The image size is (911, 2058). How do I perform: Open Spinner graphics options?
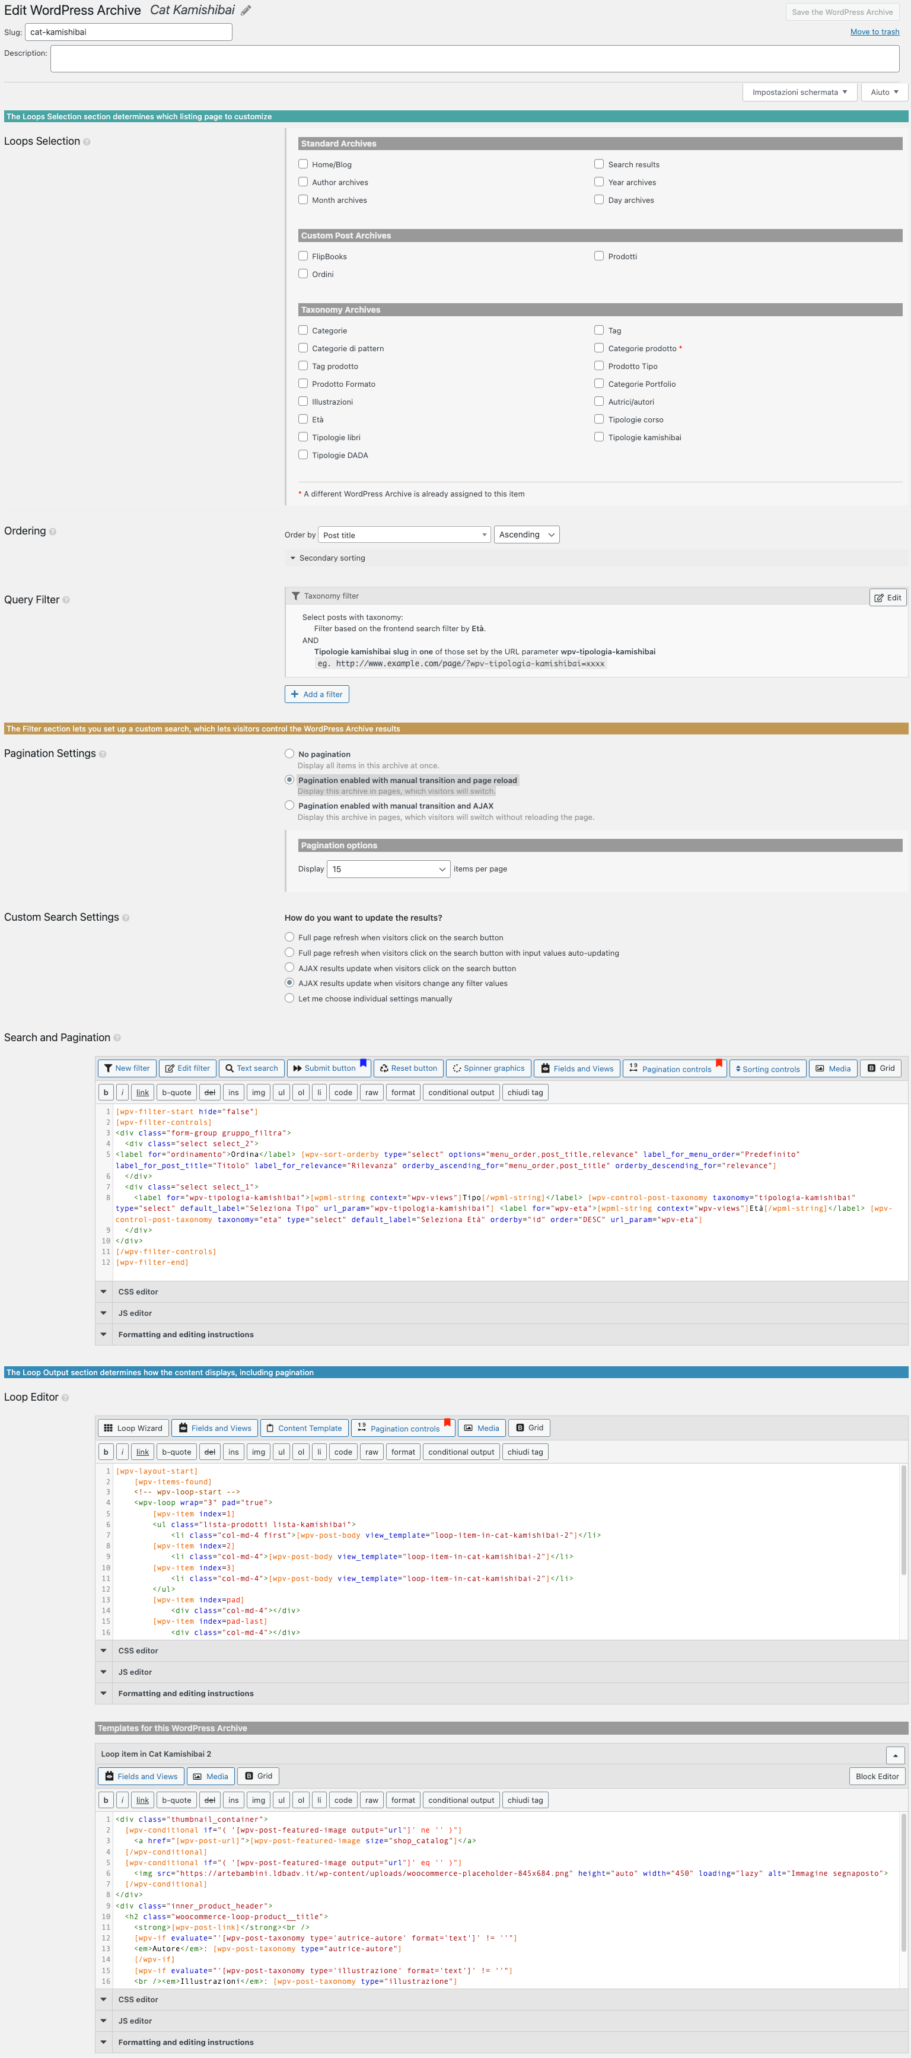(x=488, y=1068)
